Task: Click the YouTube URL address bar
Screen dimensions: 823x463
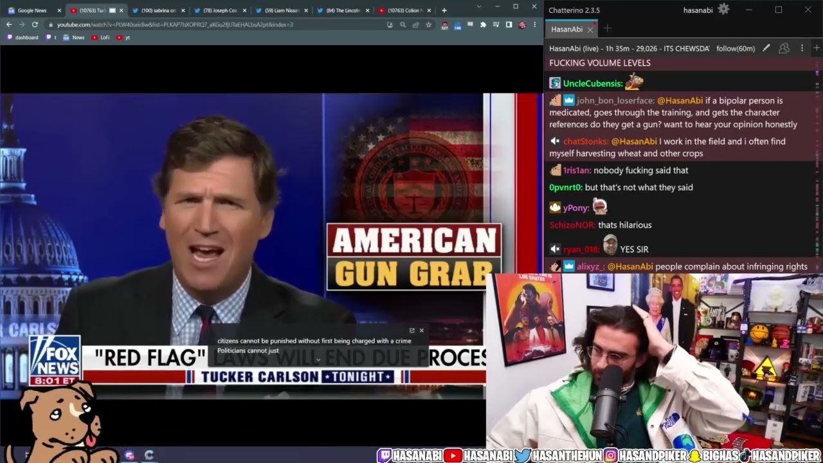Action: 219,24
